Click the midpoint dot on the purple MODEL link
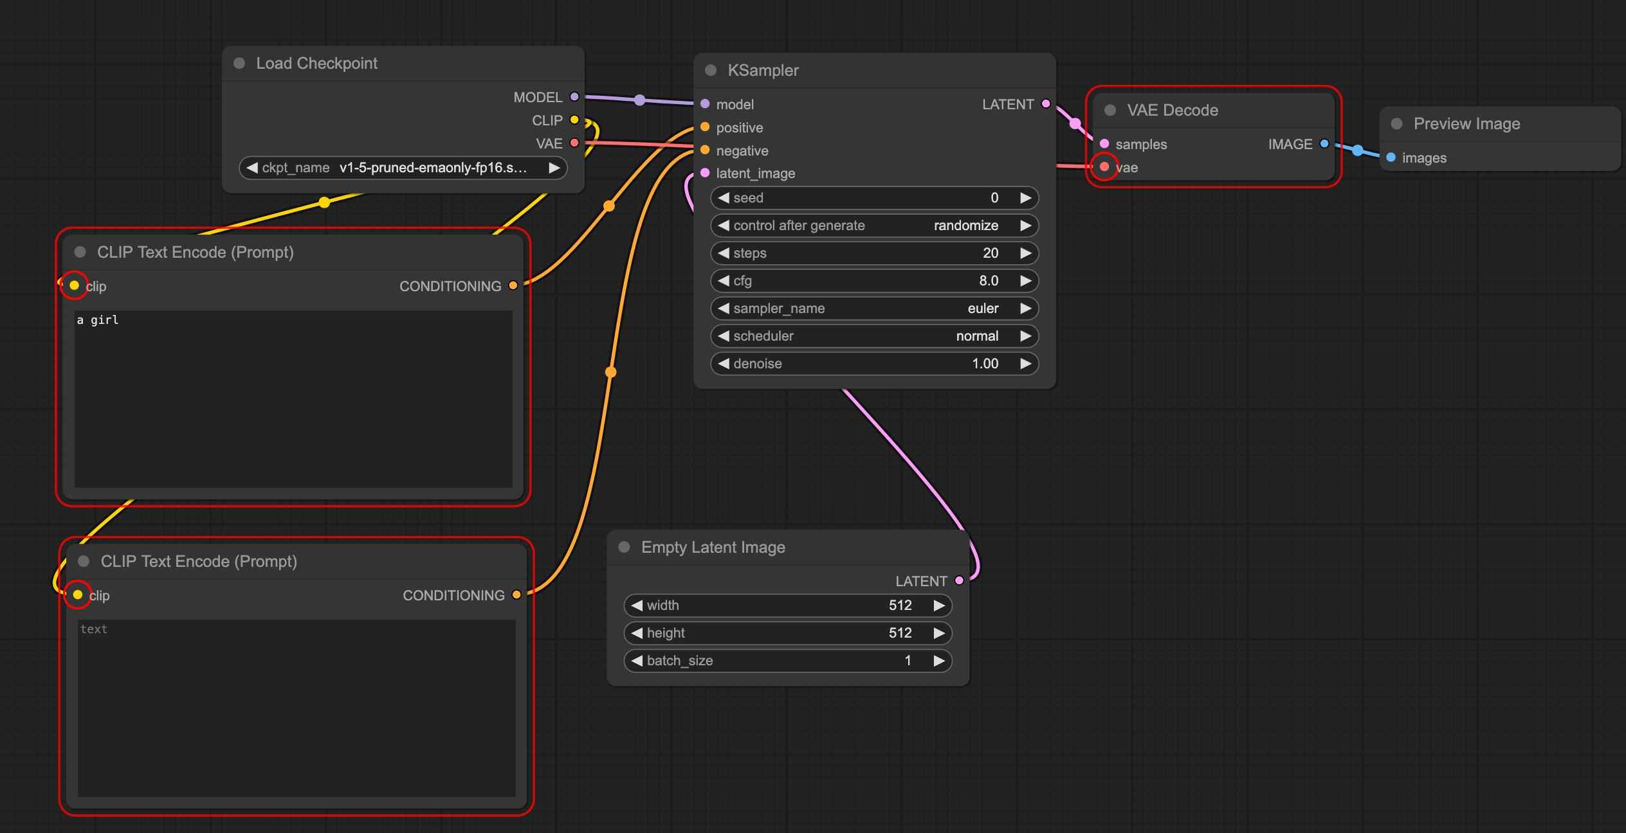1626x833 pixels. (x=639, y=100)
